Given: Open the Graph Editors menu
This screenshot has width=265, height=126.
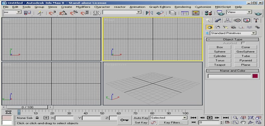Looking at the screenshot, I should pyautogui.click(x=160, y=7).
